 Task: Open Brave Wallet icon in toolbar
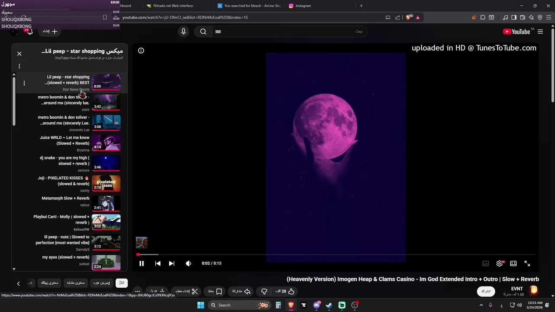tap(522, 17)
